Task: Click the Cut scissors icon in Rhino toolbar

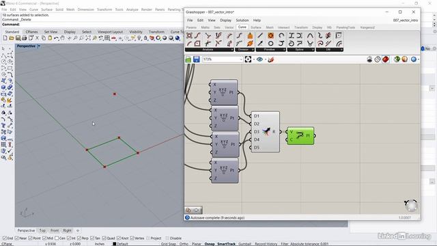Action: click(x=37, y=38)
